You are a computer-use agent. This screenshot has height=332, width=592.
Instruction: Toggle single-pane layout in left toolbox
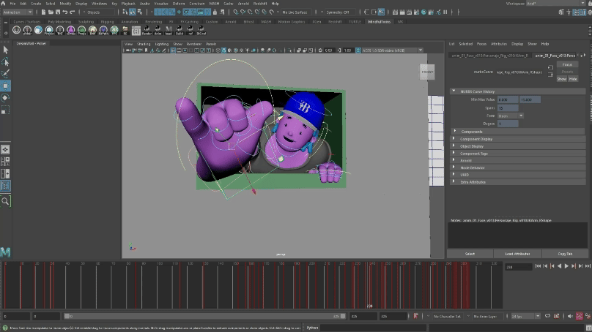[x=5, y=150]
